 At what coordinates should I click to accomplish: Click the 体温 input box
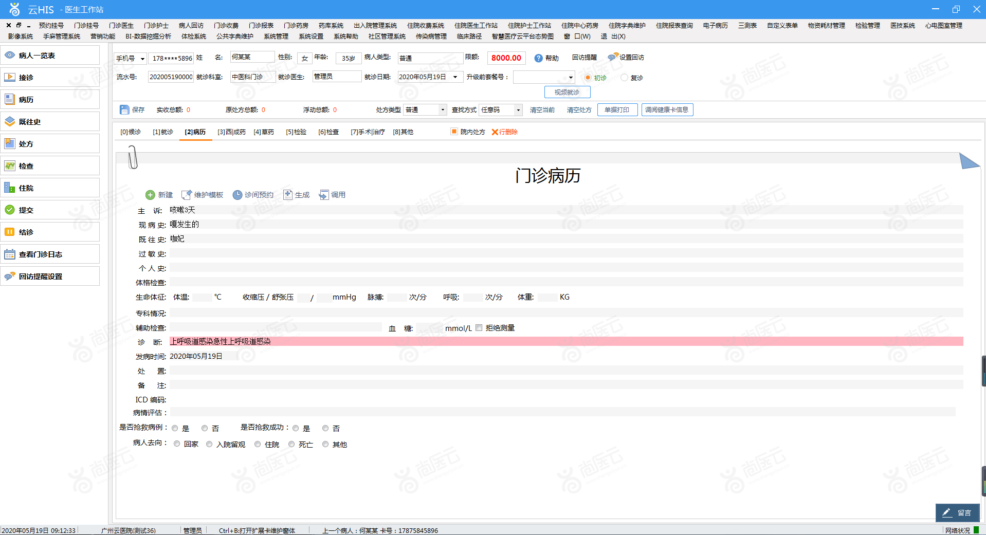pyautogui.click(x=202, y=297)
